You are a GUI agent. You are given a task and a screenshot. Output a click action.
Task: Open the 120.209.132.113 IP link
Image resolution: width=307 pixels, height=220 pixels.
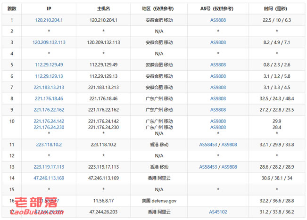pyautogui.click(x=49, y=42)
